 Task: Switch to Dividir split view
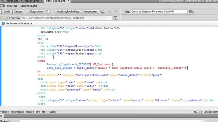pyautogui.click(x=7, y=12)
